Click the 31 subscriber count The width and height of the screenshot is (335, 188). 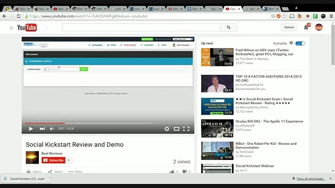[69, 160]
